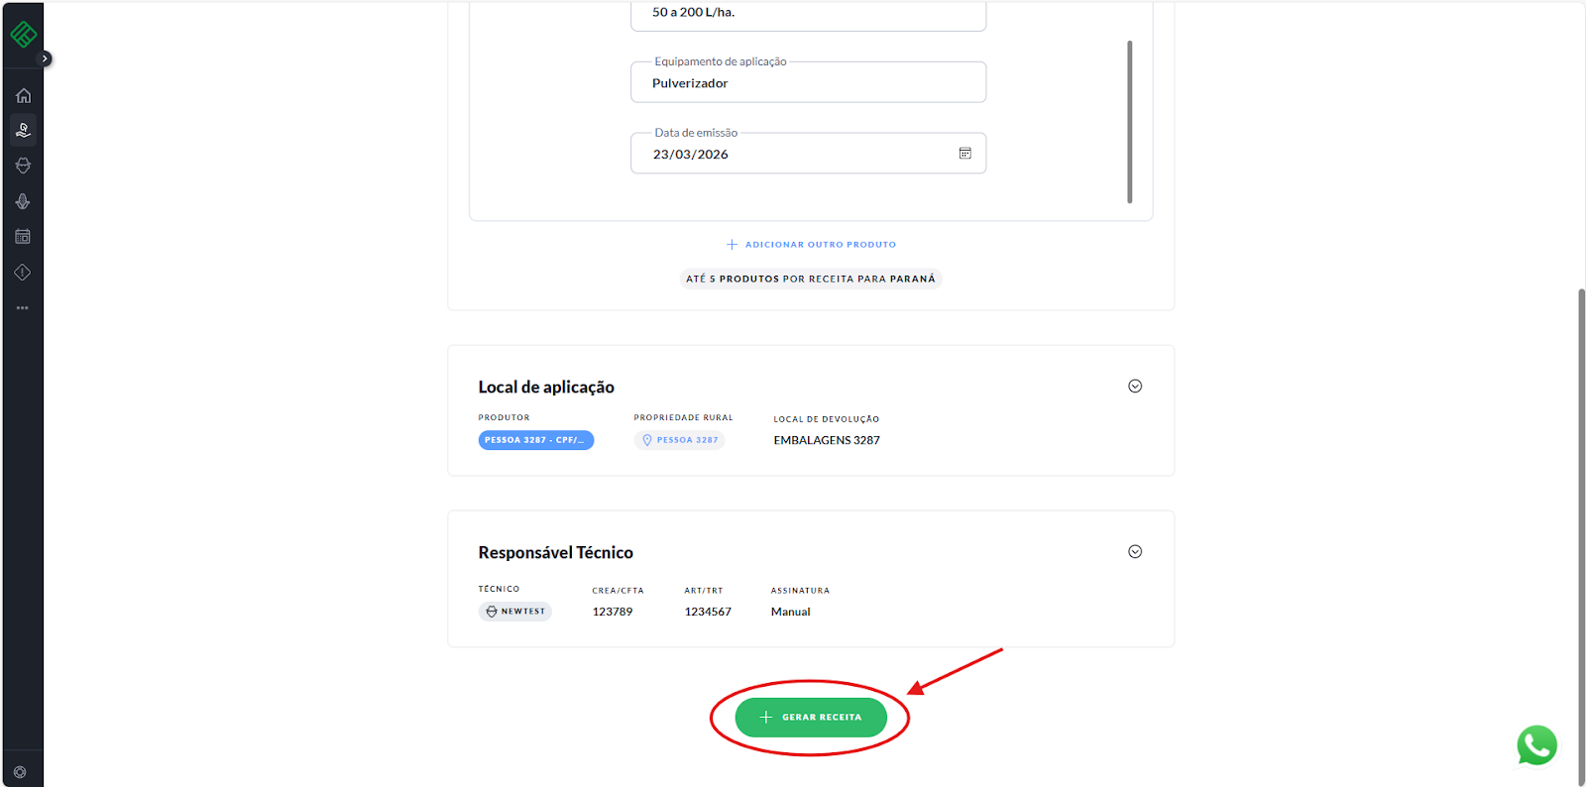The width and height of the screenshot is (1586, 787).
Task: Click the green app logo
Action: (23, 35)
